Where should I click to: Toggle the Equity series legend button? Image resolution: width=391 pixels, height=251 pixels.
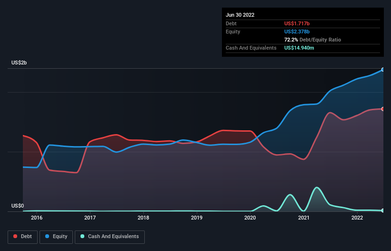point(56,237)
